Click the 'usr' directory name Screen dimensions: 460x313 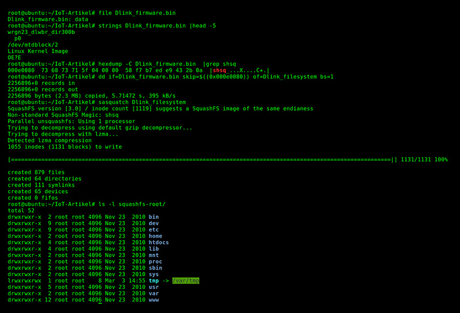coord(154,287)
